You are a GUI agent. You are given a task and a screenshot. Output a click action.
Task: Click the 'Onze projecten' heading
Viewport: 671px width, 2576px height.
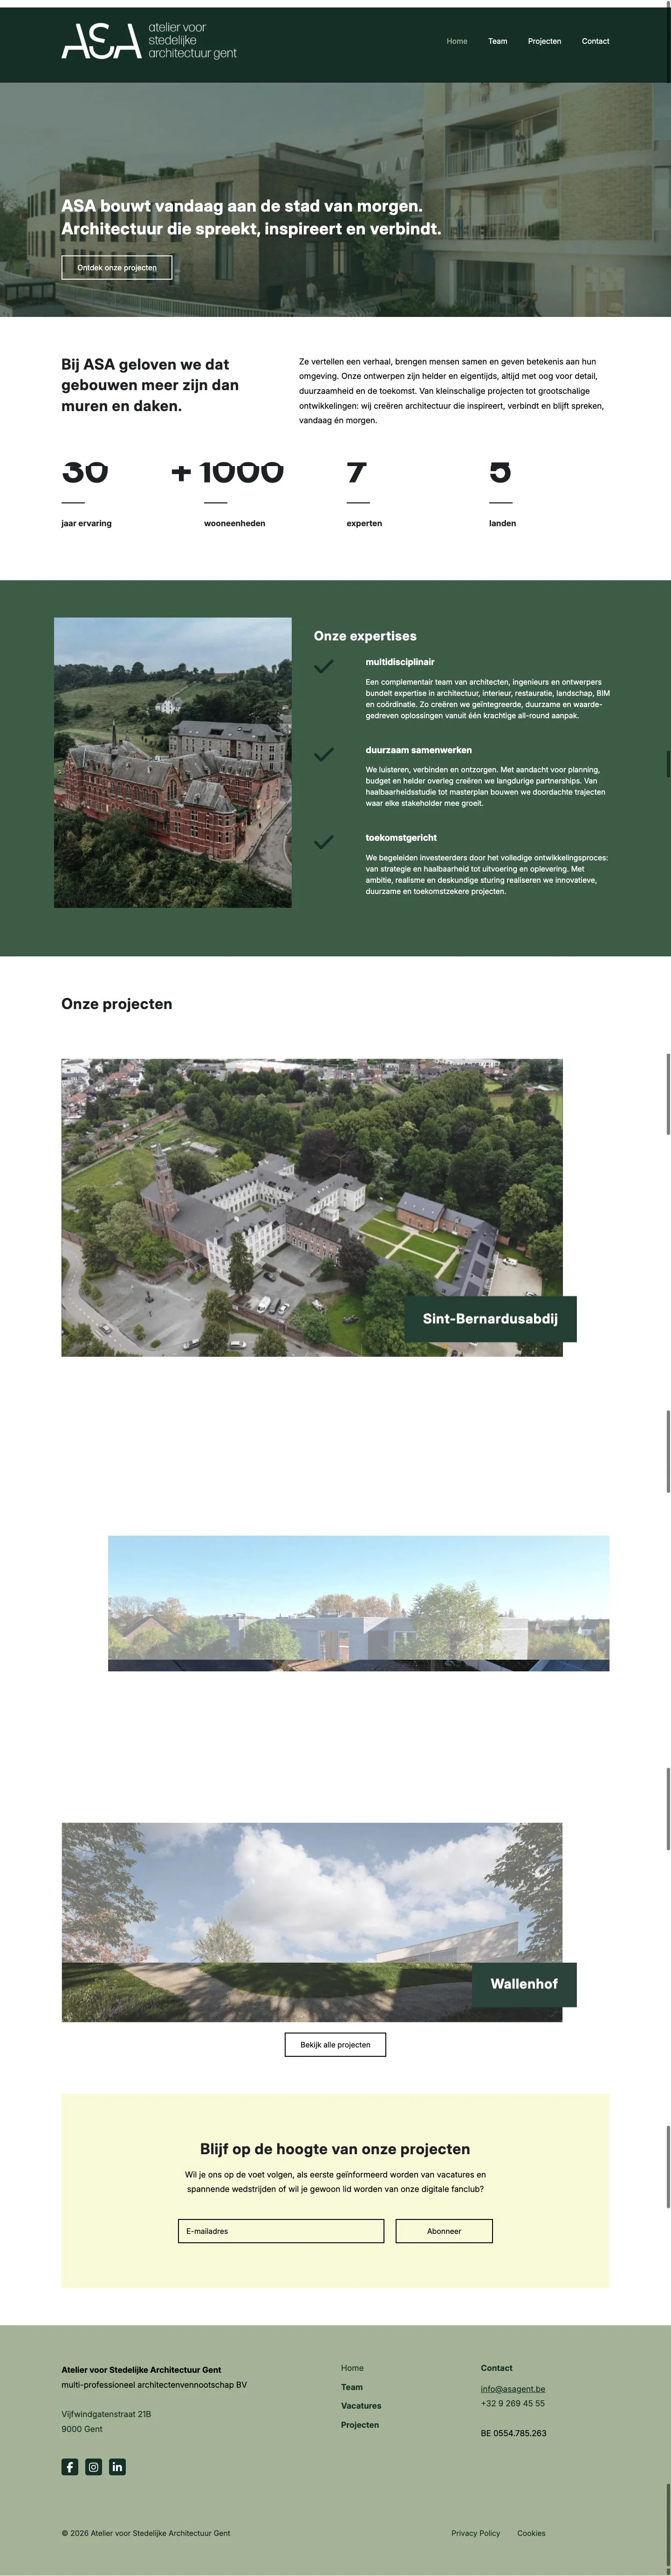pyautogui.click(x=117, y=1004)
